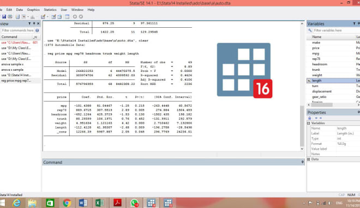The width and height of the screenshot is (360, 208).
Task: Click the Results scrollbar down arrow
Action: pyautogui.click(x=302, y=149)
